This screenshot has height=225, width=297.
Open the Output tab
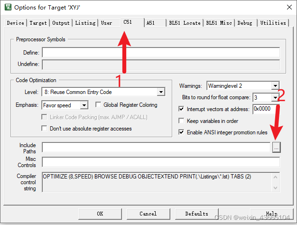(x=61, y=23)
